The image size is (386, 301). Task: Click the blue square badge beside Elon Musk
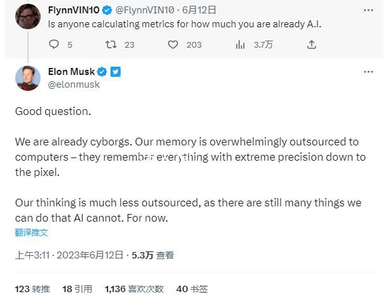point(116,72)
